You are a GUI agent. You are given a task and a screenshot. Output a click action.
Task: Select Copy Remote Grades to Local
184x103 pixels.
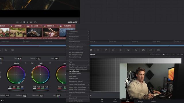click(x=78, y=67)
